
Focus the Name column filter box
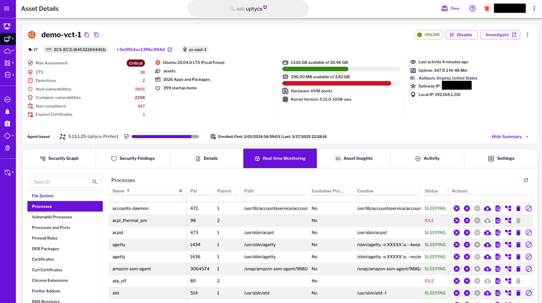pyautogui.click(x=148, y=198)
